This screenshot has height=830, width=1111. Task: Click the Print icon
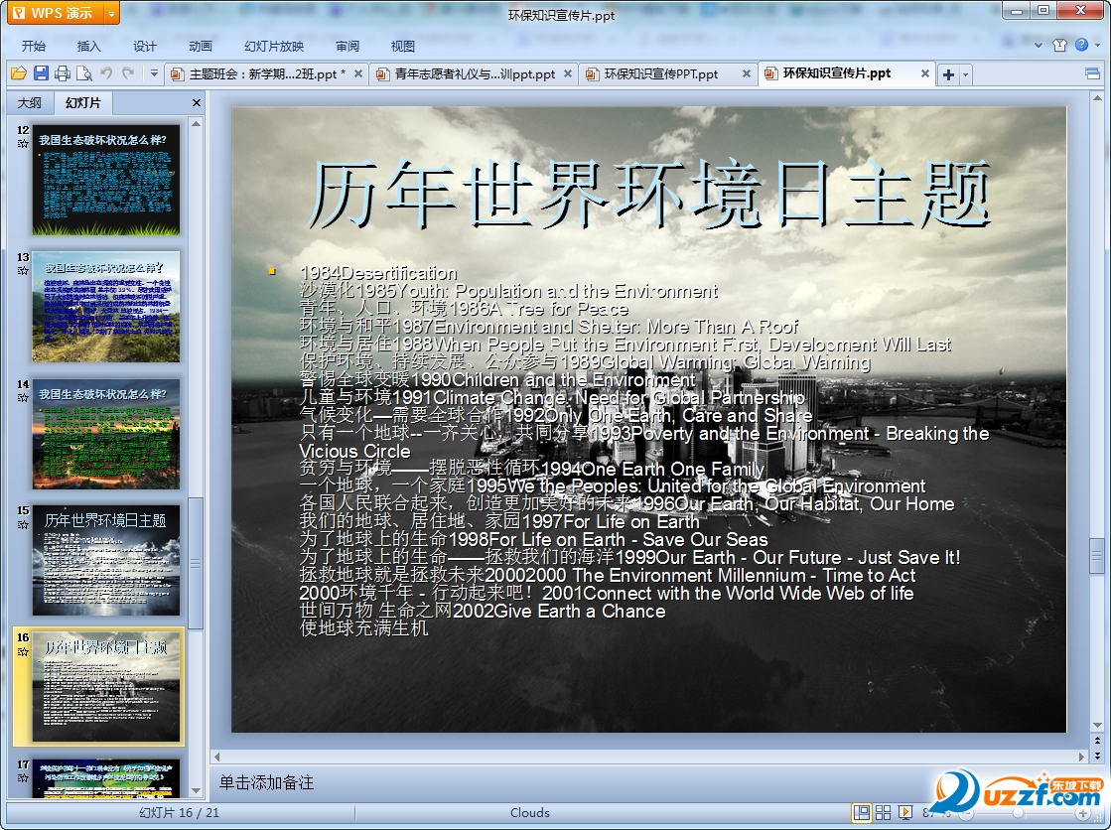coord(63,73)
